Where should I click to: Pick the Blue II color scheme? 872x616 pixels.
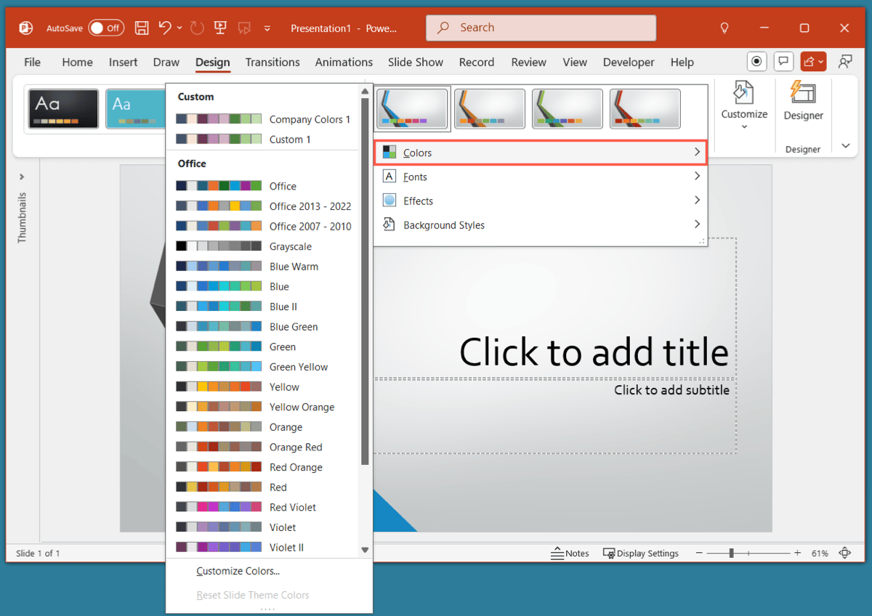point(263,307)
